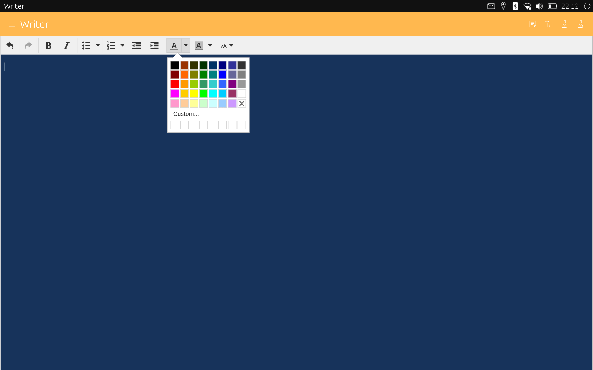Toggle Italic formatting
The height and width of the screenshot is (370, 593).
click(x=66, y=46)
